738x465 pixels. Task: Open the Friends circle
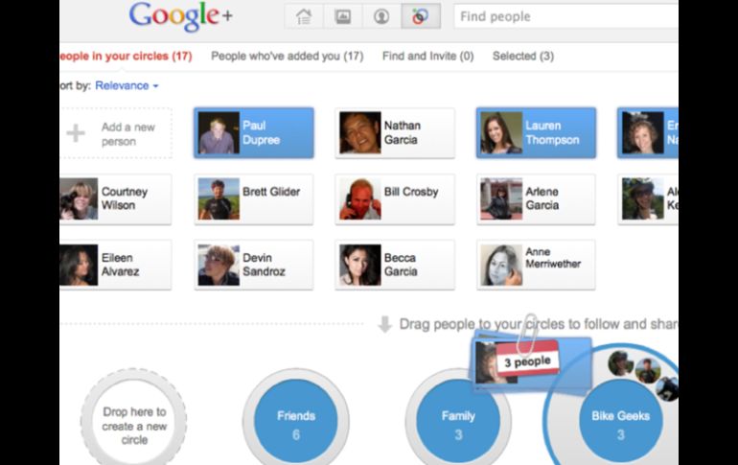click(295, 423)
